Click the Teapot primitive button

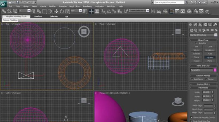point(196,61)
